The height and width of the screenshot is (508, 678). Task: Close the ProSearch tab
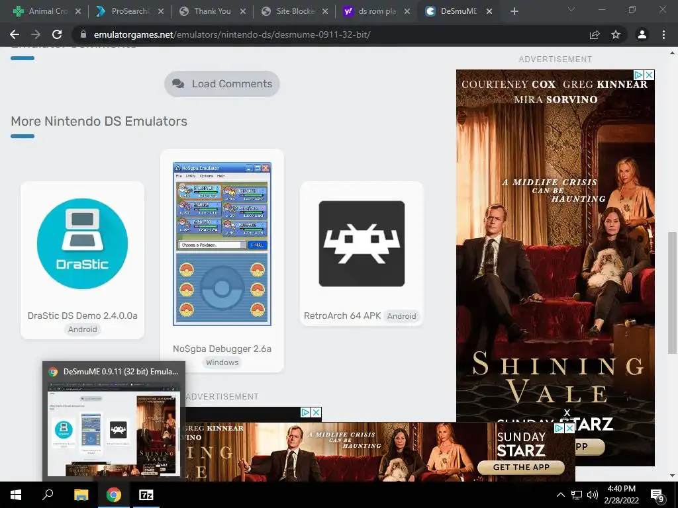[x=160, y=12]
